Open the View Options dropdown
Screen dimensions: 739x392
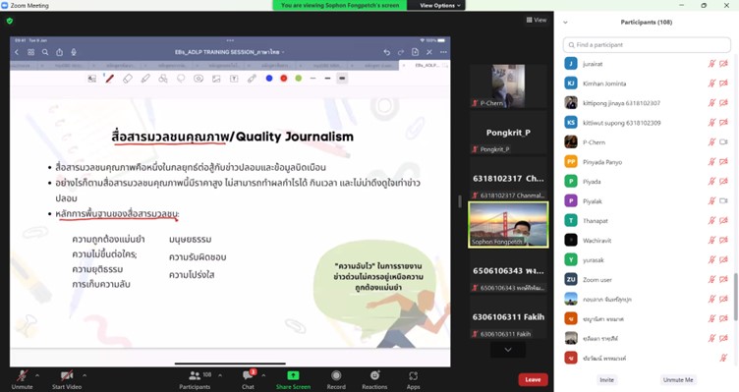click(x=440, y=5)
